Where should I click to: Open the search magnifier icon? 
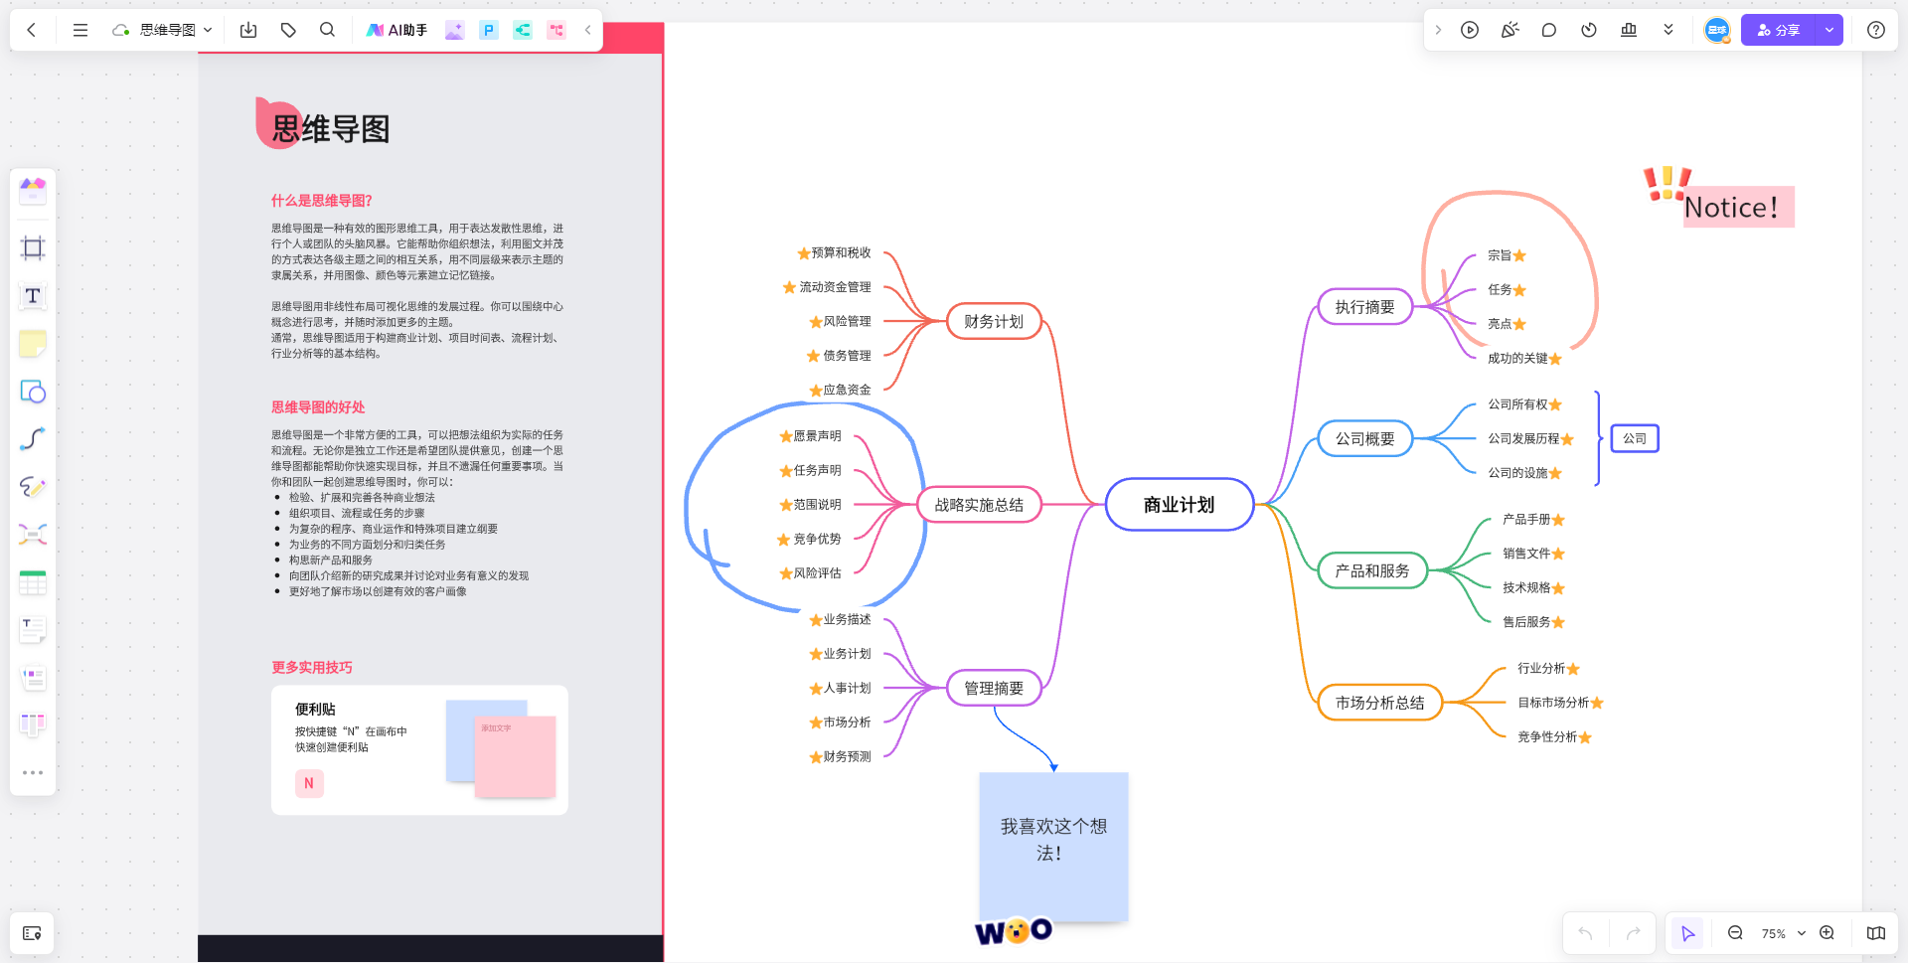[327, 30]
